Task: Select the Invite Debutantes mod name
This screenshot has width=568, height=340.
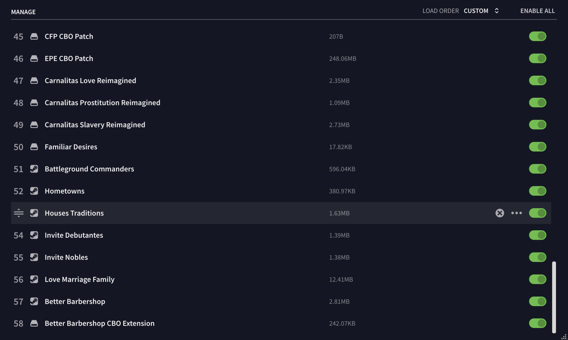Action: [x=74, y=235]
